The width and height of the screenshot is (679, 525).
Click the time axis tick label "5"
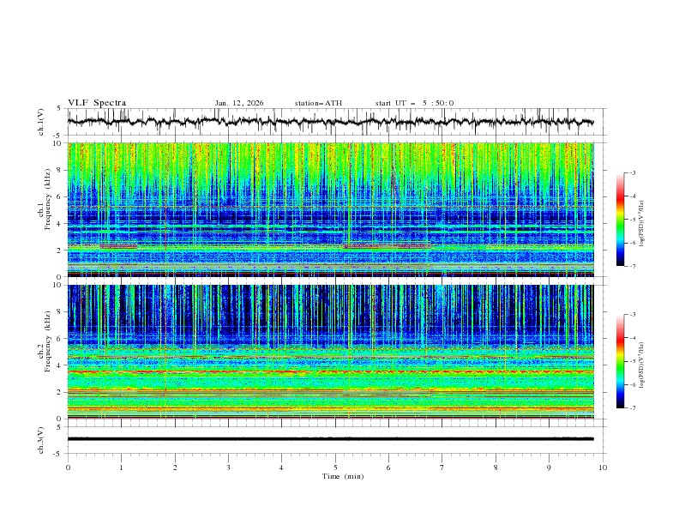pos(335,468)
